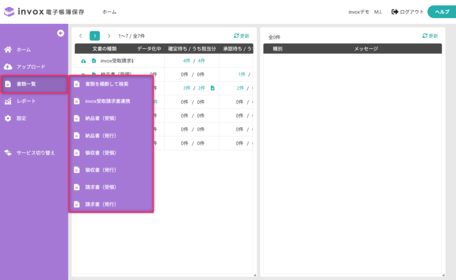Collapse the sidebar with the arrow icon
Image resolution: width=456 pixels, height=280 pixels.
pos(60,33)
